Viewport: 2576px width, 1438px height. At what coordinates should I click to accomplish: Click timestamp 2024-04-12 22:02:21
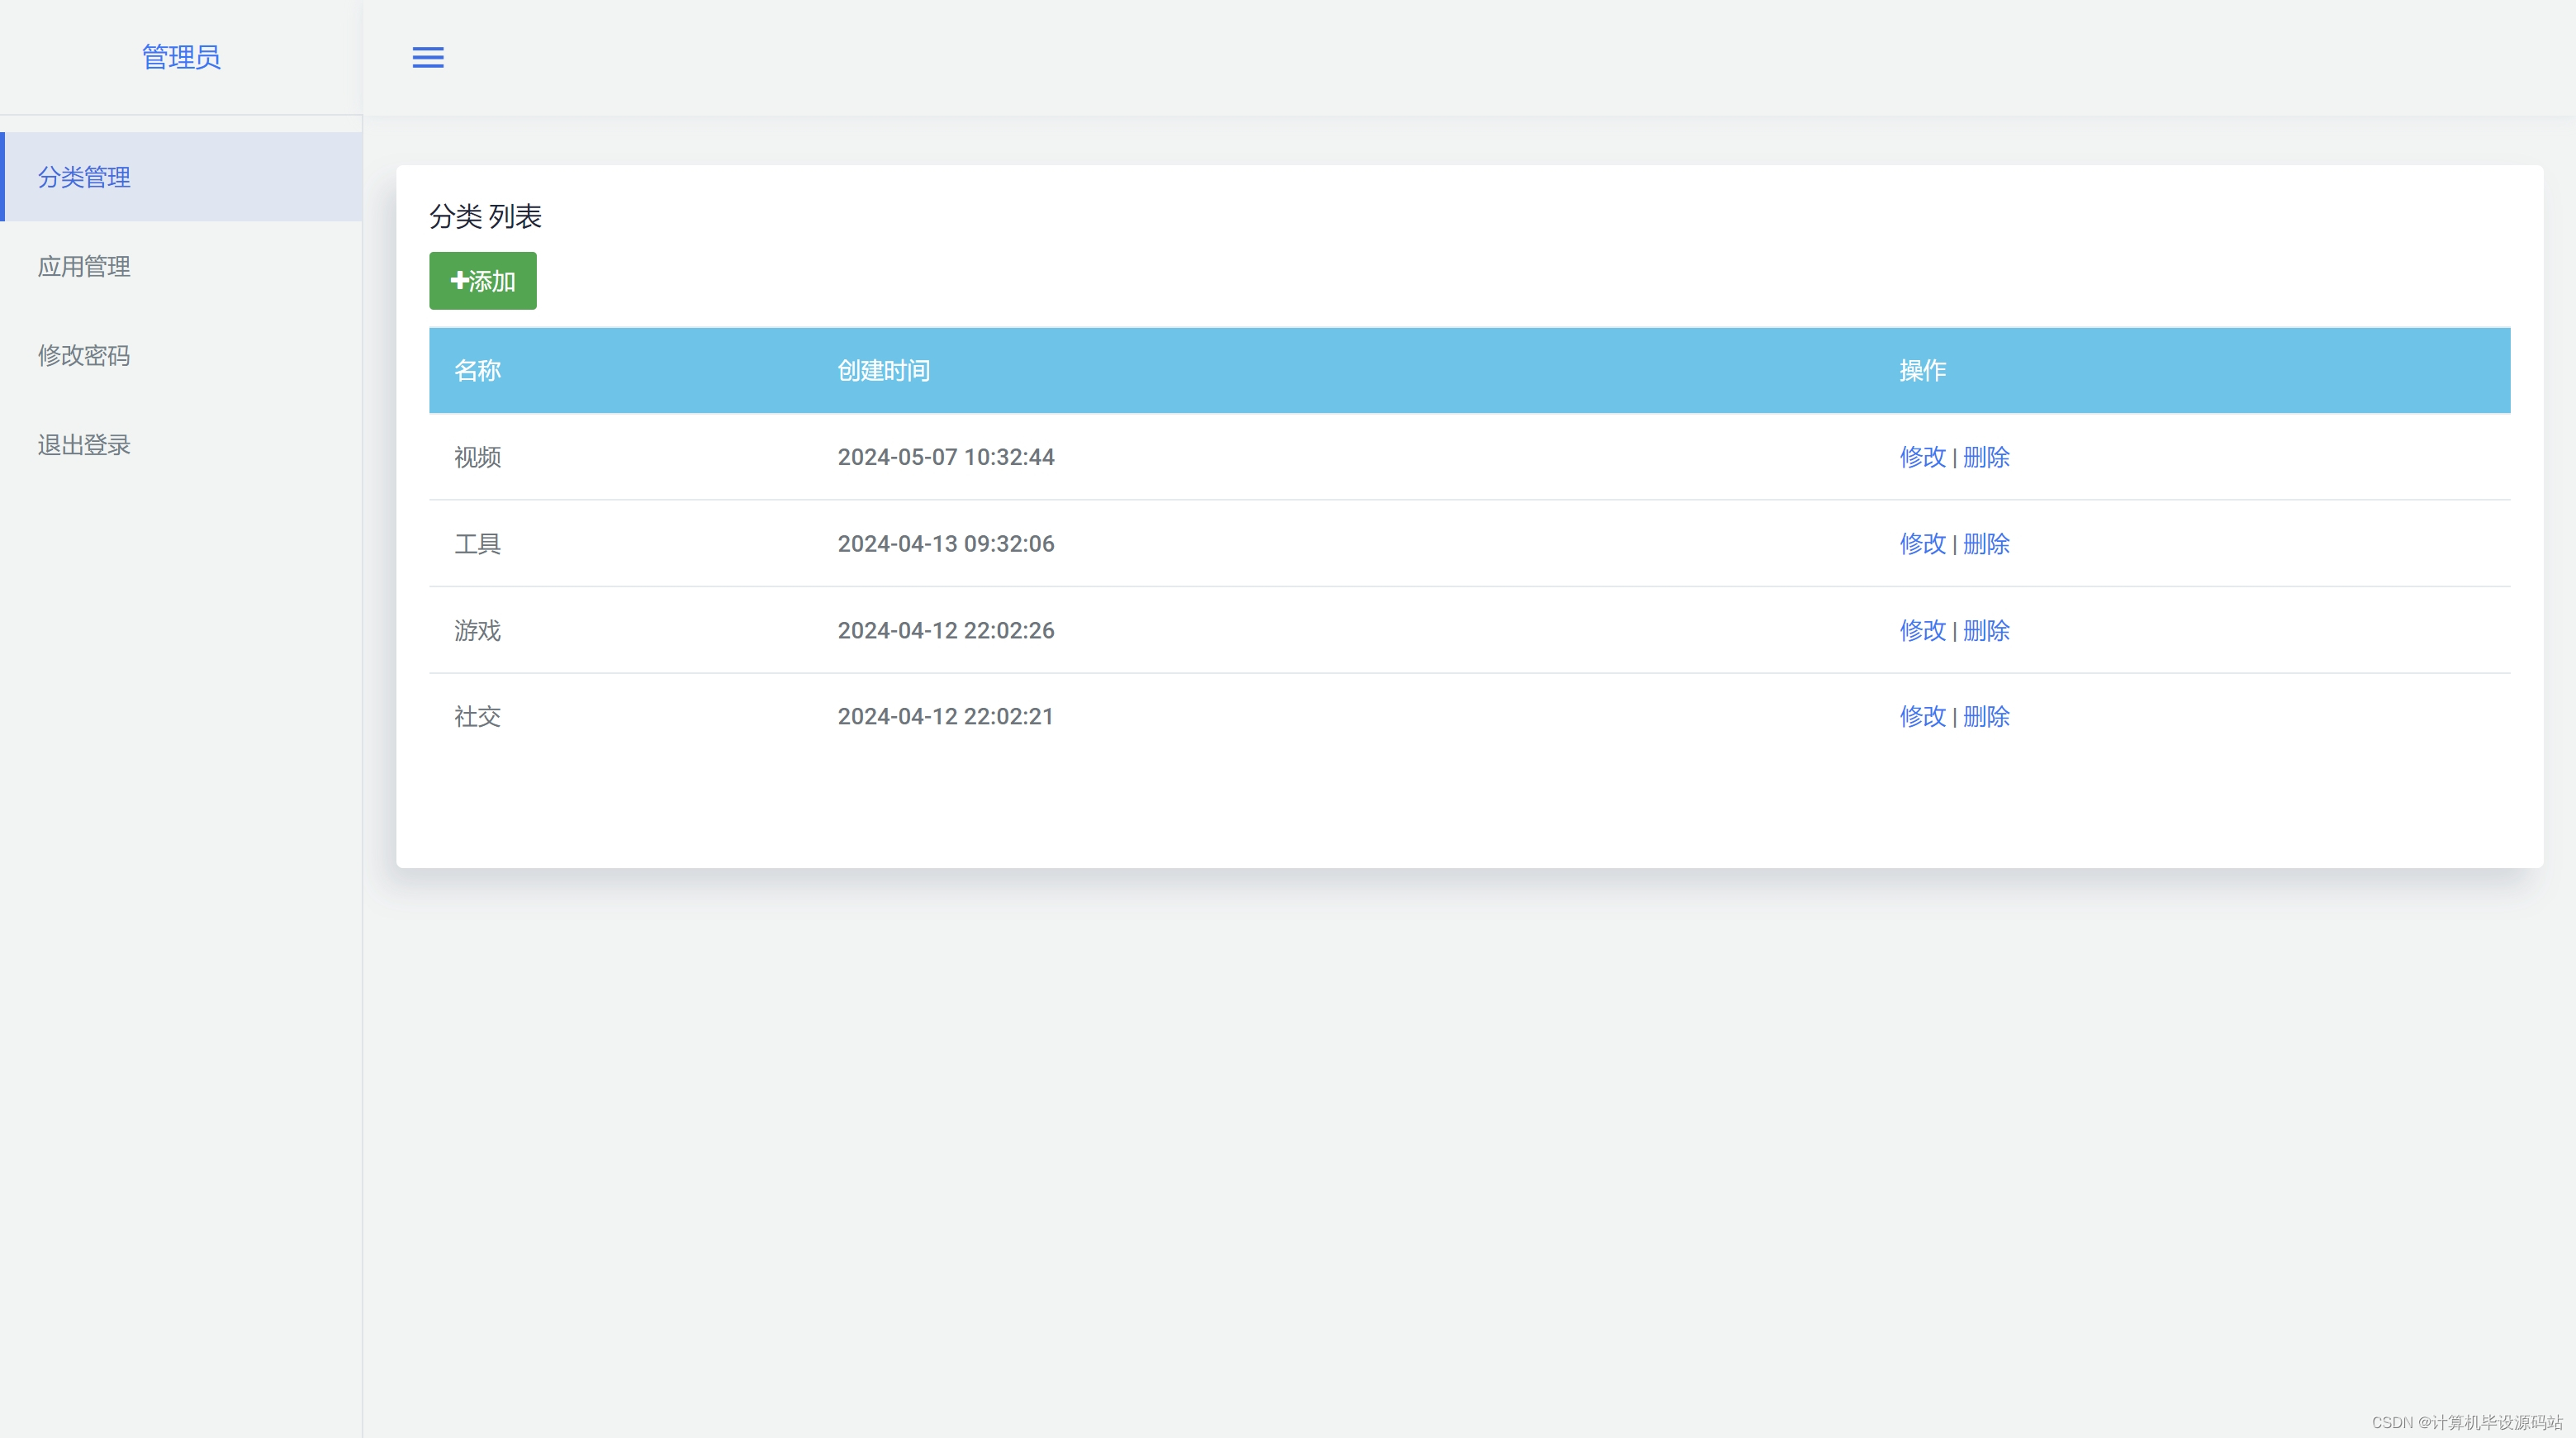click(x=945, y=717)
